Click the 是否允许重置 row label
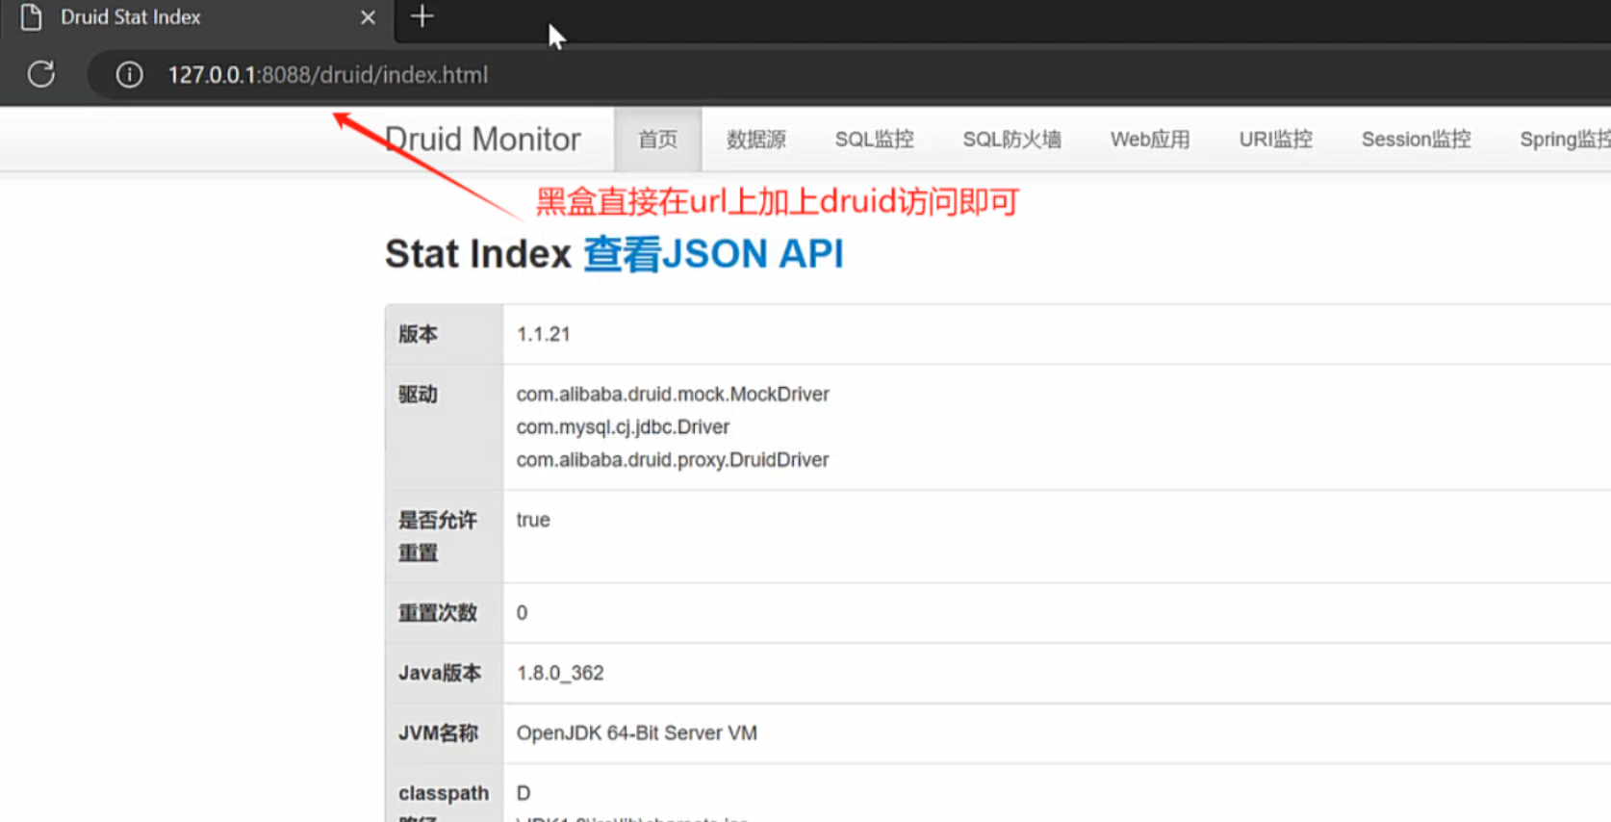Image resolution: width=1611 pixels, height=822 pixels. (438, 536)
